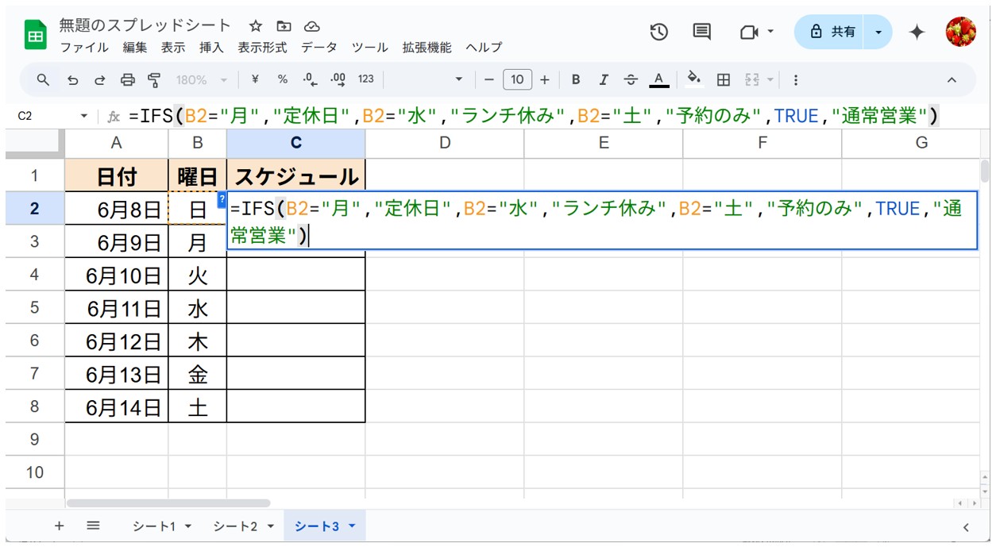The image size is (996, 547).
Task: Move spreadsheet using the folder icon
Action: (x=284, y=26)
